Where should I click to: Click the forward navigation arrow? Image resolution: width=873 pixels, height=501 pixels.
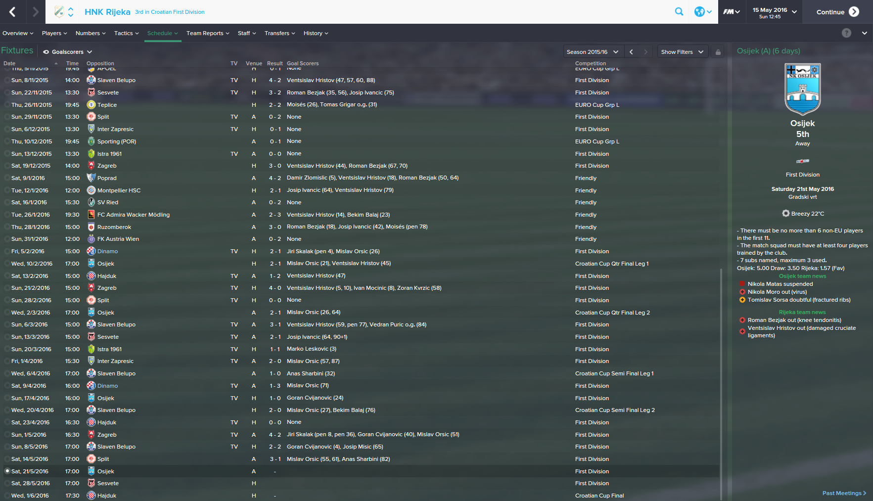point(35,12)
